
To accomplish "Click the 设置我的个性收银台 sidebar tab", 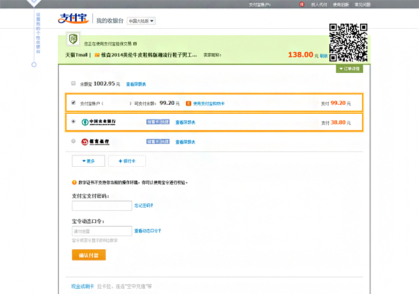I will 38,33.
